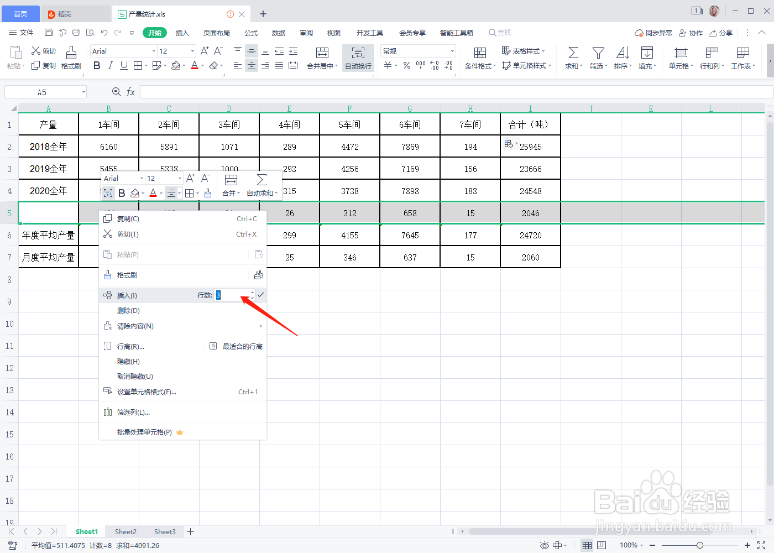The image size is (774, 553).
Task: Click the 协作 Collaborate button
Action: tap(691, 33)
